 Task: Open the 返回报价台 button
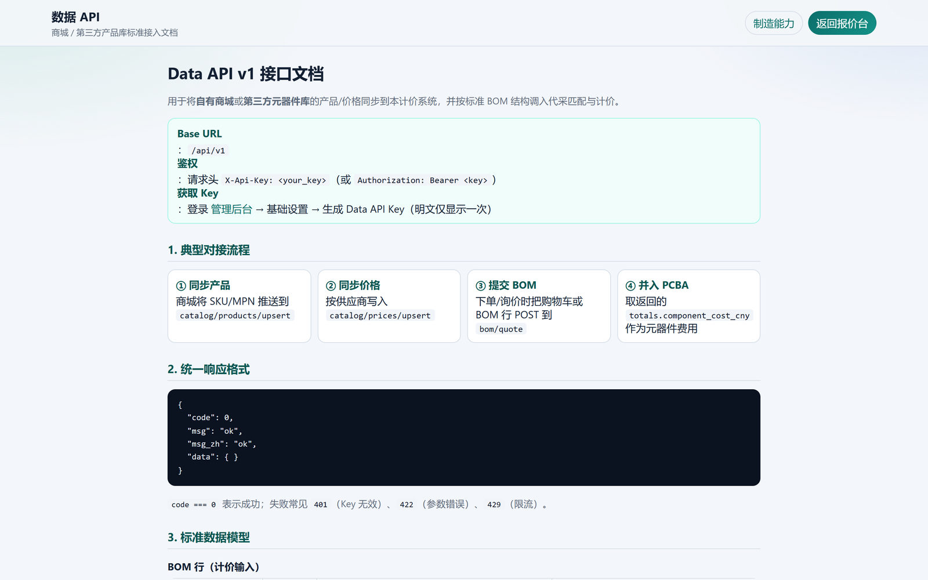click(842, 23)
